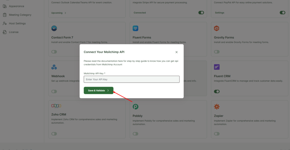Click the Save & Validate button
290x150 pixels.
tap(98, 91)
